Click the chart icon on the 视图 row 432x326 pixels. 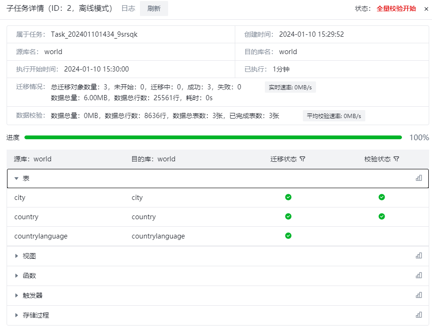click(418, 255)
